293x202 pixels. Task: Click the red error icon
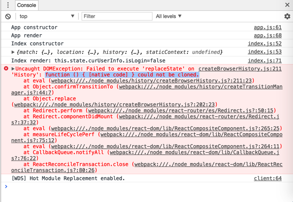pyautogui.click(x=6, y=69)
